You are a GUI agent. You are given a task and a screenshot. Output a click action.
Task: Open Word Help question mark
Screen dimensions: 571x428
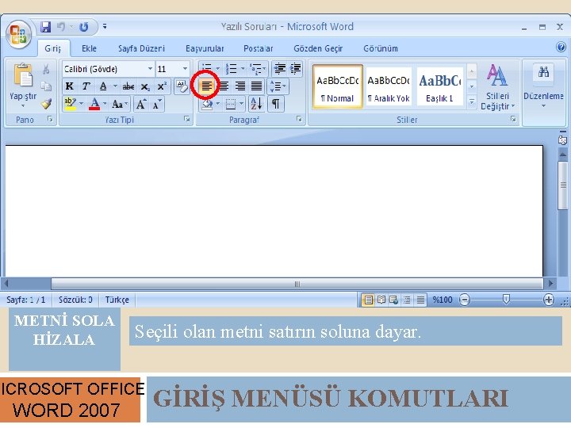561,47
